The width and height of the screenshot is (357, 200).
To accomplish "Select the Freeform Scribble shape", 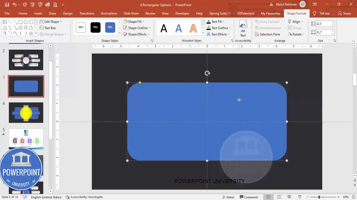I will pos(5,33).
